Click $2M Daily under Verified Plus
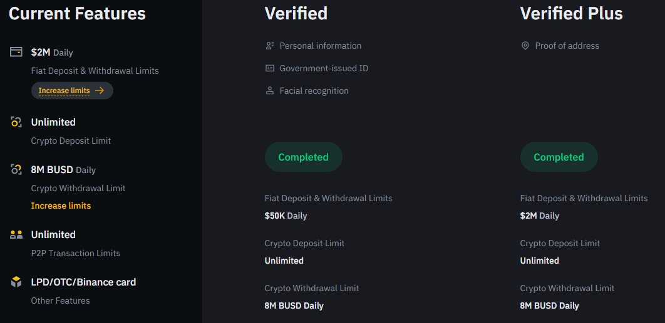The width and height of the screenshot is (665, 323). pos(540,216)
